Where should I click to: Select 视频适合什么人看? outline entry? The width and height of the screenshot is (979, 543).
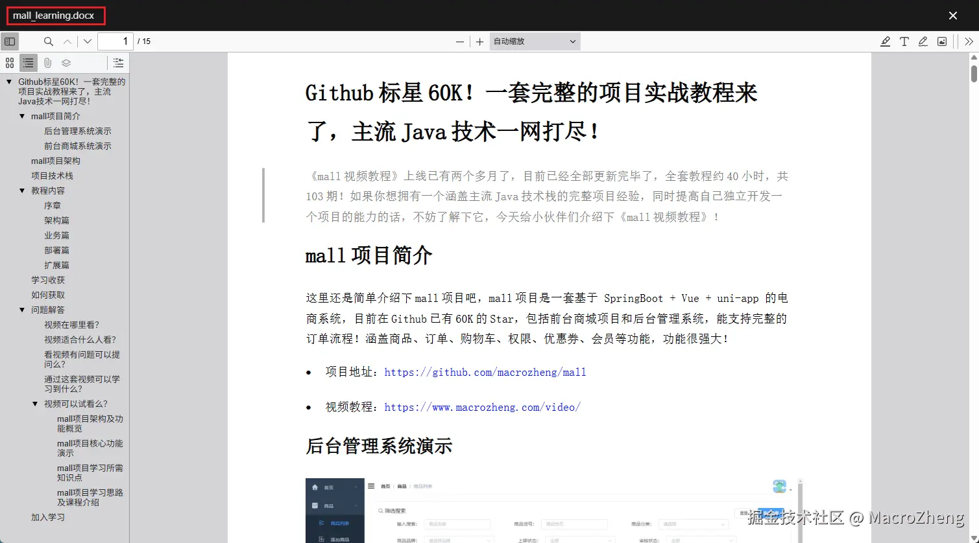click(x=80, y=340)
